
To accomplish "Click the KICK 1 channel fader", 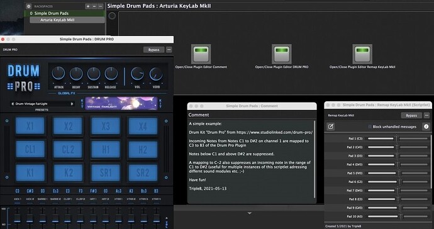I will coord(17,218).
